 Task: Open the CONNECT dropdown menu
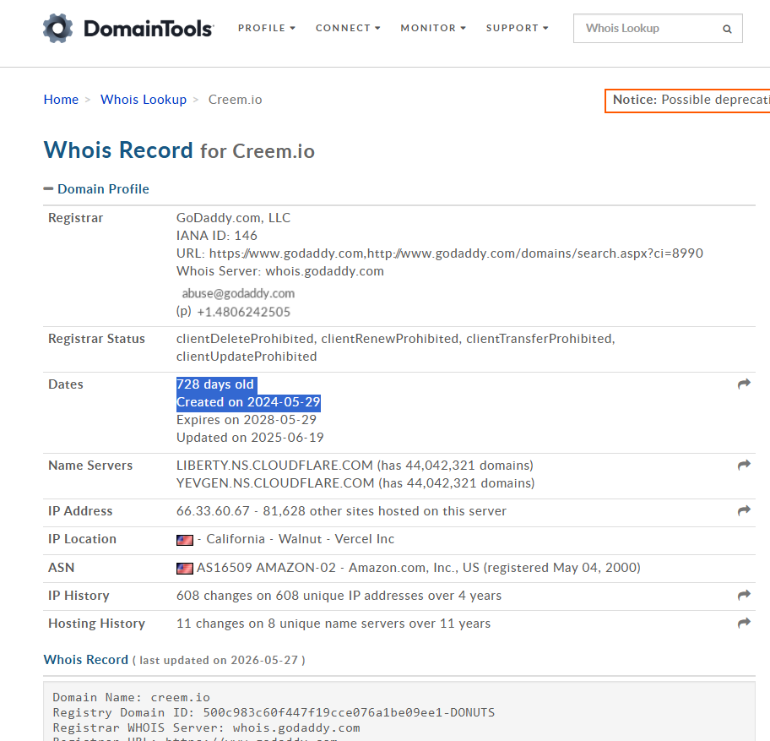click(x=348, y=28)
